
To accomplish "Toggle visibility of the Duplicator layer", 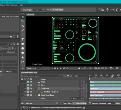I will coord(25,88).
